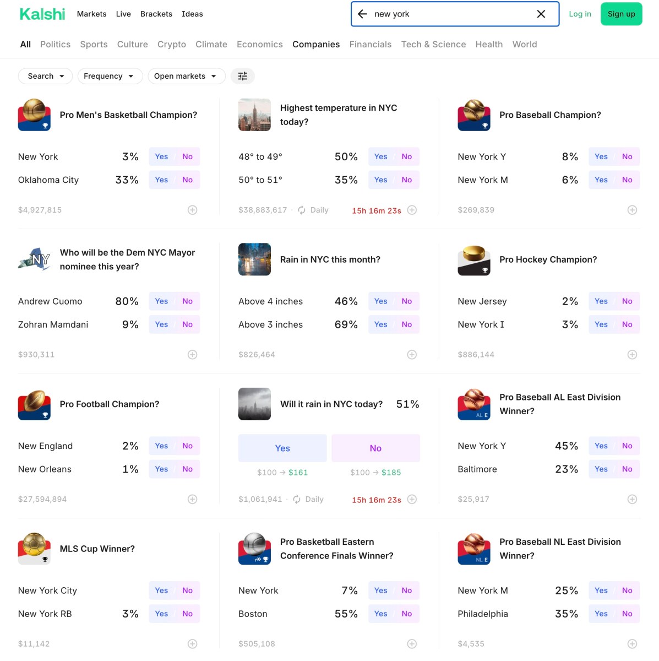Open the basketball icon for Pro Men's Basketball
The width and height of the screenshot is (659, 661).
click(34, 115)
